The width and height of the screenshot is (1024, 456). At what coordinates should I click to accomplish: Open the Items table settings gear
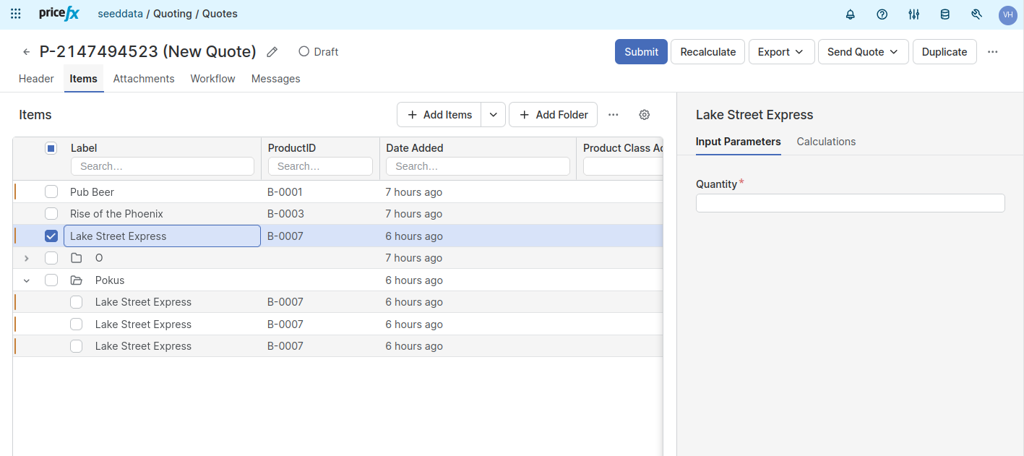pos(645,115)
